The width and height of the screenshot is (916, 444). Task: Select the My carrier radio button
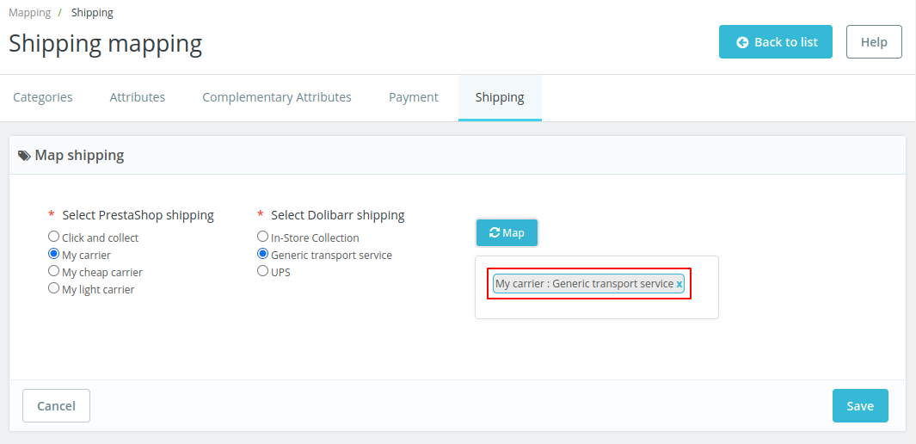pyautogui.click(x=54, y=254)
